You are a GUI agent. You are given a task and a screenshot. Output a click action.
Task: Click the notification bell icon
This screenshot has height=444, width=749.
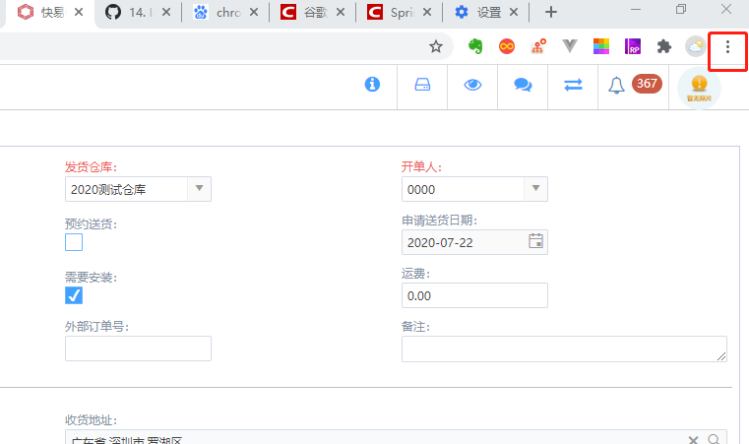(x=617, y=86)
